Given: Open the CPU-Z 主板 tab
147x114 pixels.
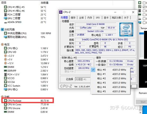Looking at the screenshot, I should click(81, 17).
